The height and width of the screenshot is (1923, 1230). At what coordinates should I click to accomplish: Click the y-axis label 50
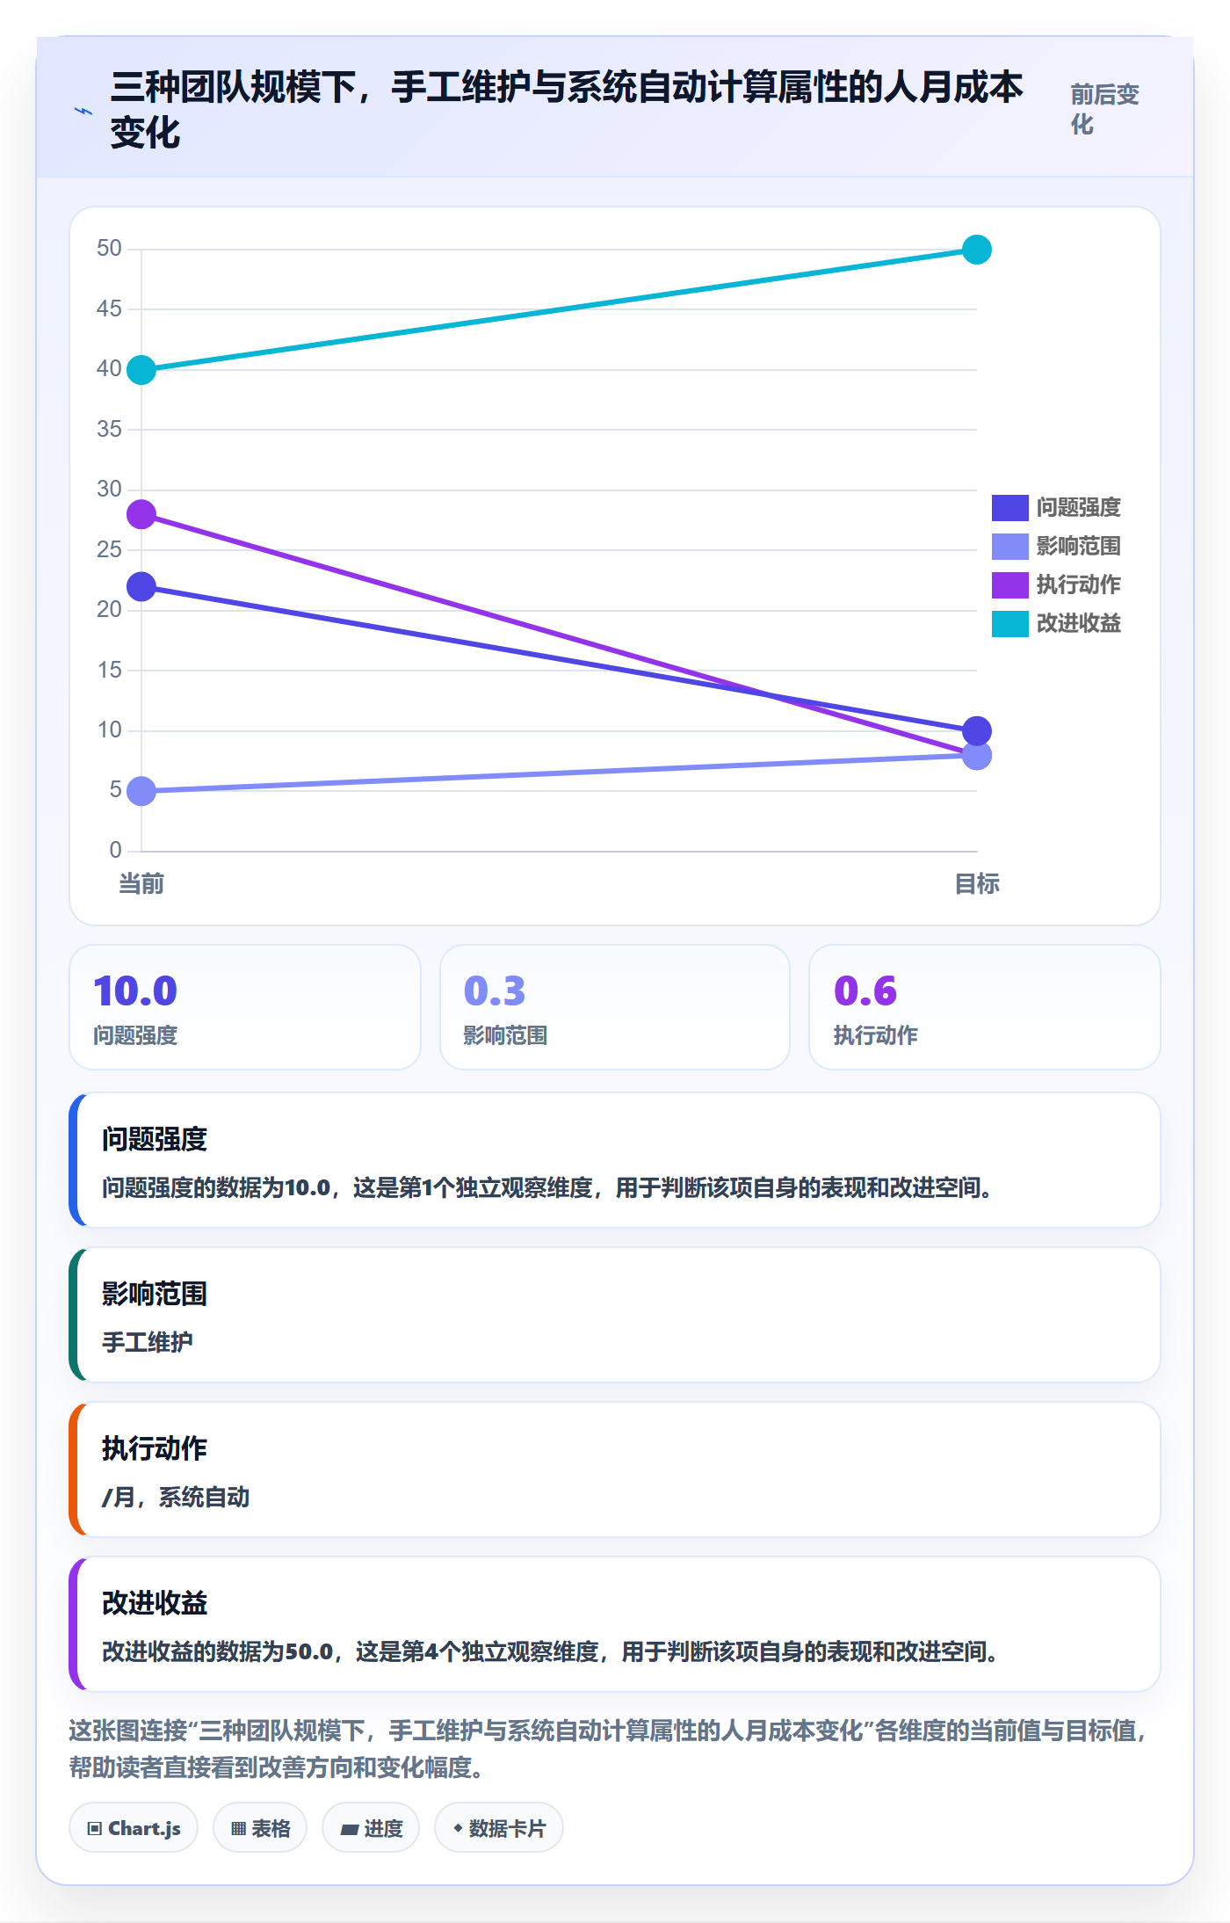click(109, 249)
